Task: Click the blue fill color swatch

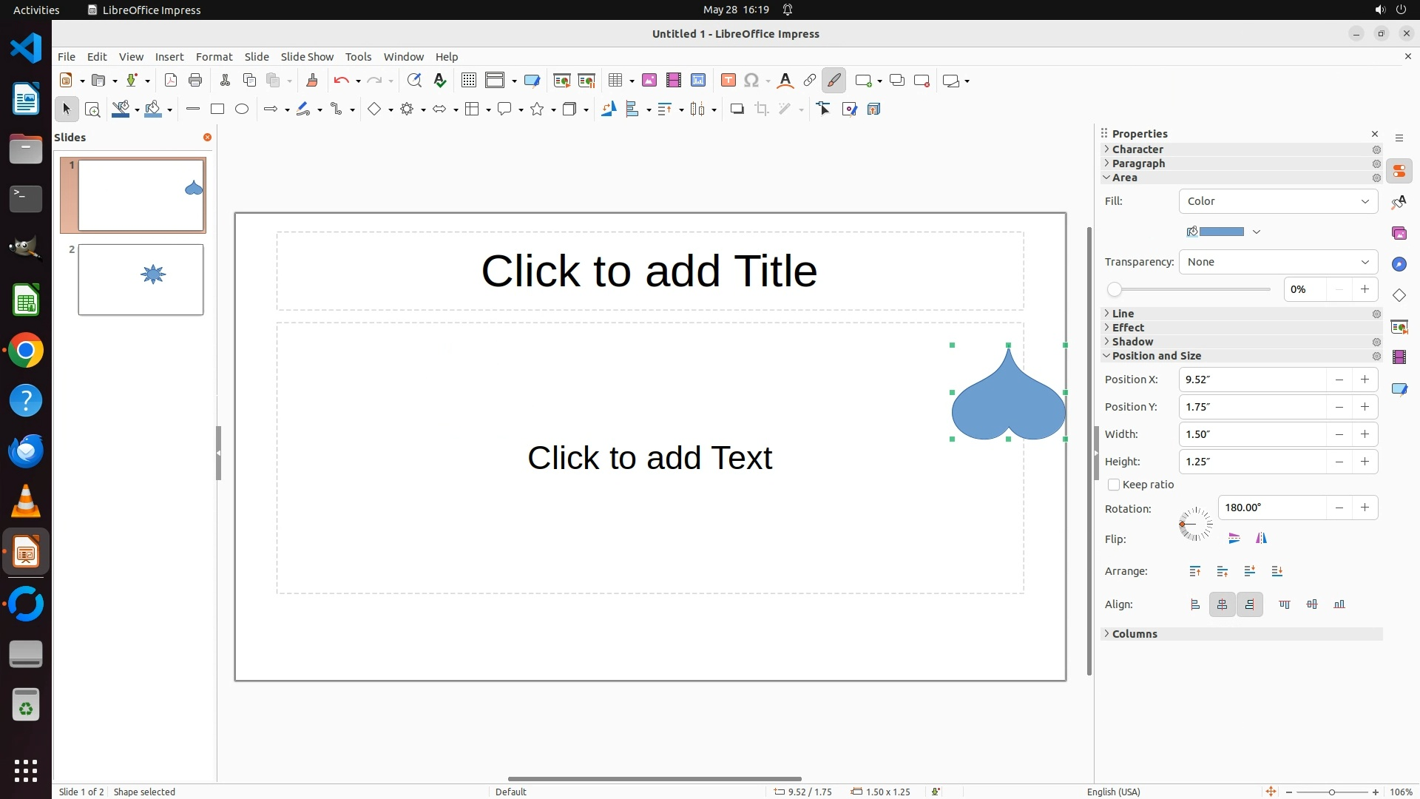Action: [x=1220, y=232]
